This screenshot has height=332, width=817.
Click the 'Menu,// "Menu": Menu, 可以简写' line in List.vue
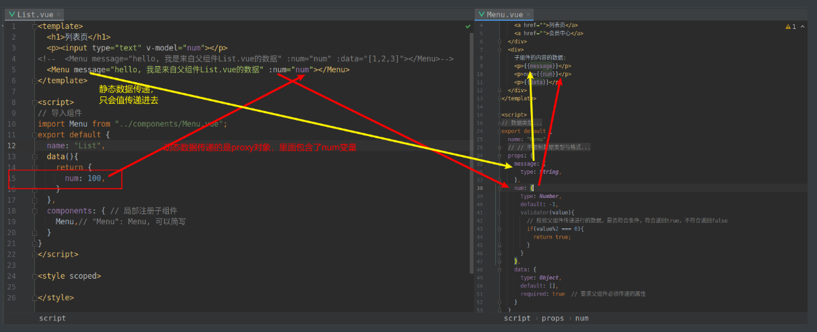[x=121, y=222]
